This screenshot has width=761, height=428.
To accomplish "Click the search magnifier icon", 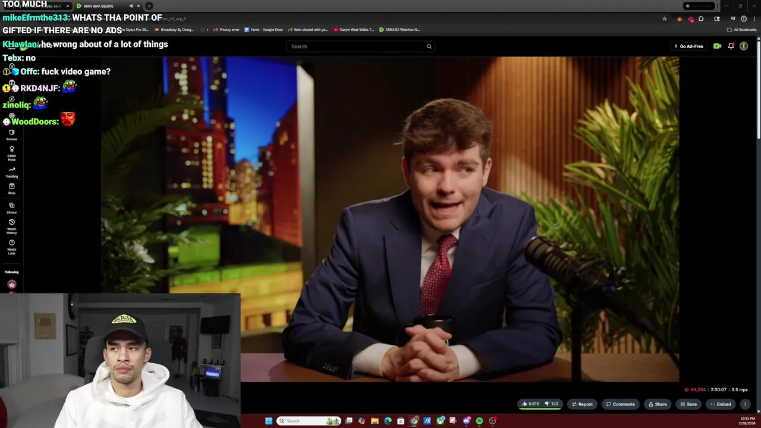I will tap(429, 46).
